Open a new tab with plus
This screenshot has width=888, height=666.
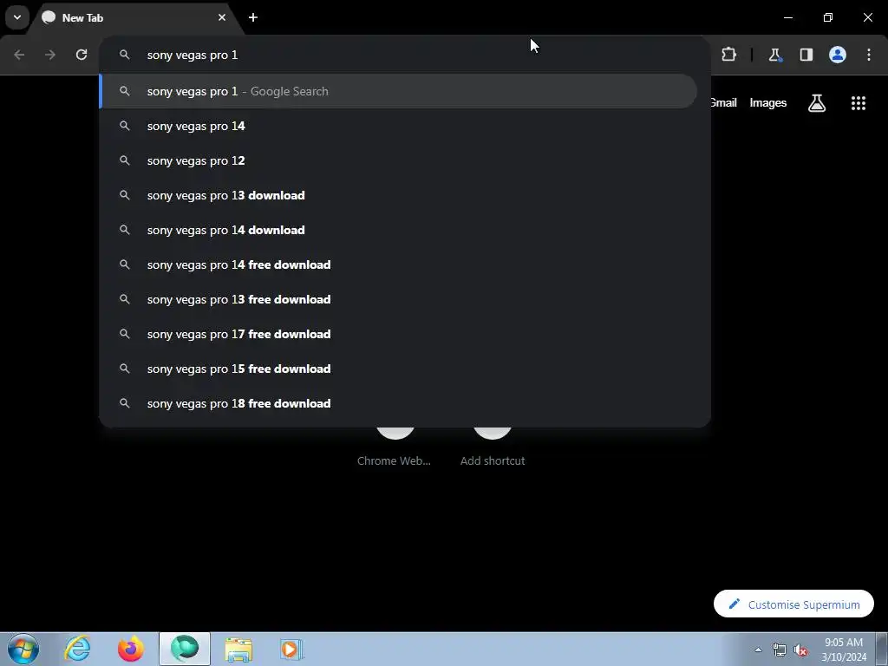pyautogui.click(x=253, y=17)
